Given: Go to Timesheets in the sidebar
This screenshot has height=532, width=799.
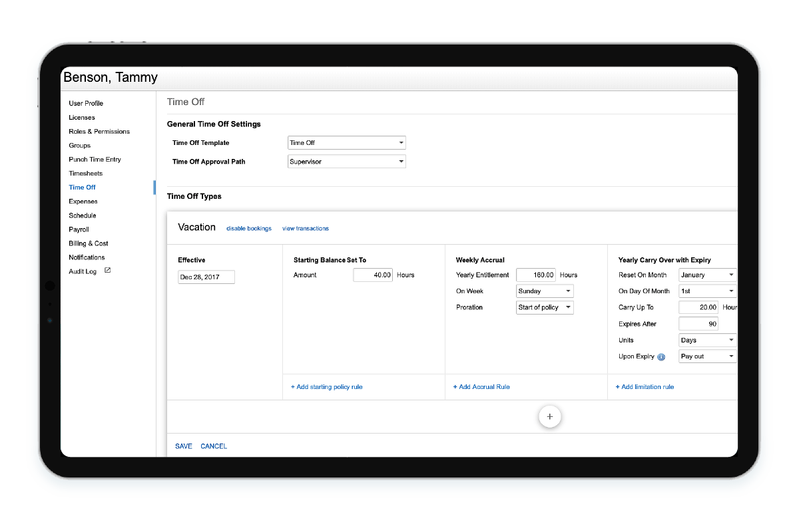Looking at the screenshot, I should pos(86,174).
